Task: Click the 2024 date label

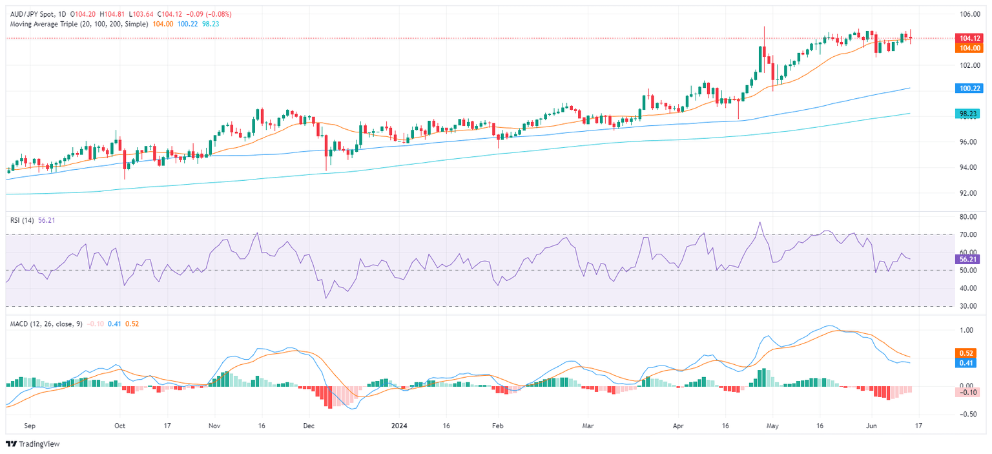Action: point(398,427)
